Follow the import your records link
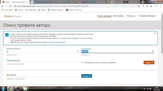This screenshot has height=91, width=163. (57, 42)
